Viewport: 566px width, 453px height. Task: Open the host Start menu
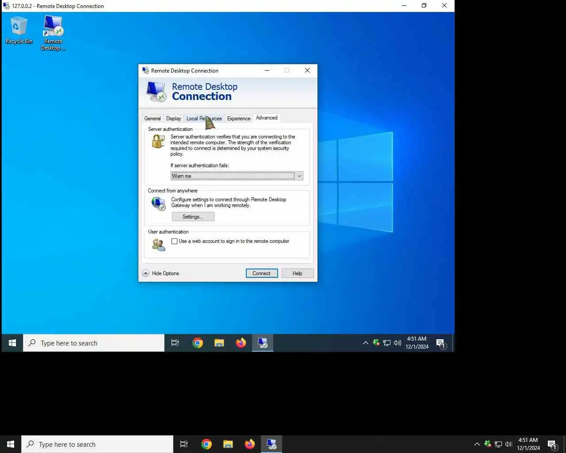point(11,444)
